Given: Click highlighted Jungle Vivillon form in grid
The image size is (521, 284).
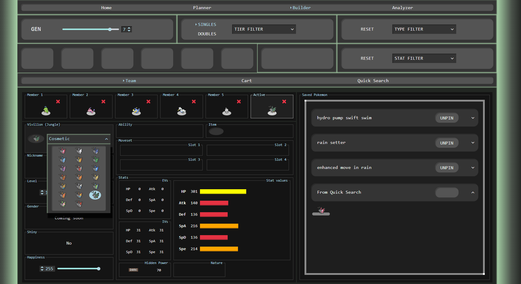Looking at the screenshot, I should coord(95,195).
